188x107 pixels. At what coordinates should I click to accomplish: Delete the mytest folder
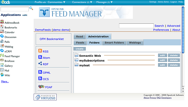[174, 65]
